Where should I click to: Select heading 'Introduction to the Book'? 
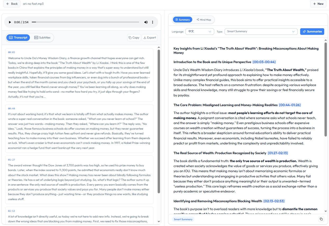pos(212,62)
